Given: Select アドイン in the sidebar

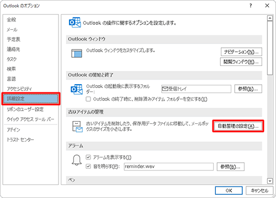Looking at the screenshot, I should [x=13, y=130].
